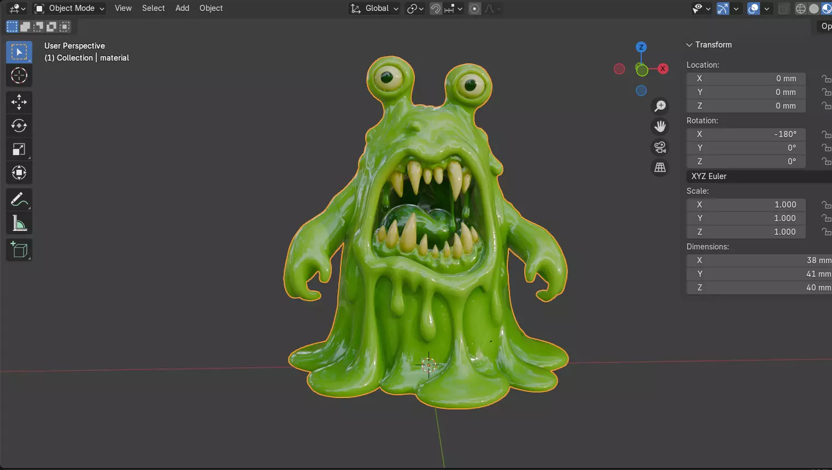Click the Dimensions X field showing 38 mm

coord(759,260)
